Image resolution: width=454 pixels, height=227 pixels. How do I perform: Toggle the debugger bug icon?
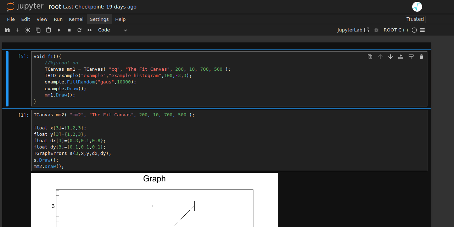click(376, 30)
